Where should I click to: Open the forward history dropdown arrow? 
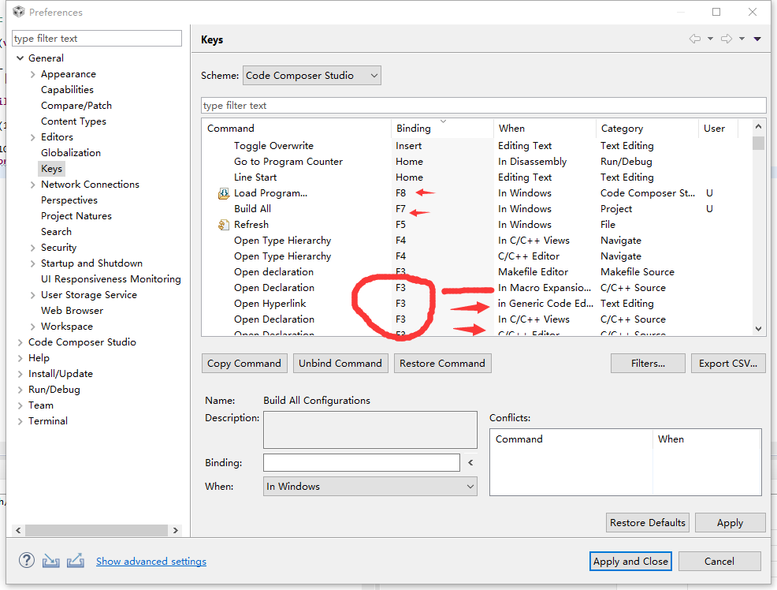click(x=742, y=39)
